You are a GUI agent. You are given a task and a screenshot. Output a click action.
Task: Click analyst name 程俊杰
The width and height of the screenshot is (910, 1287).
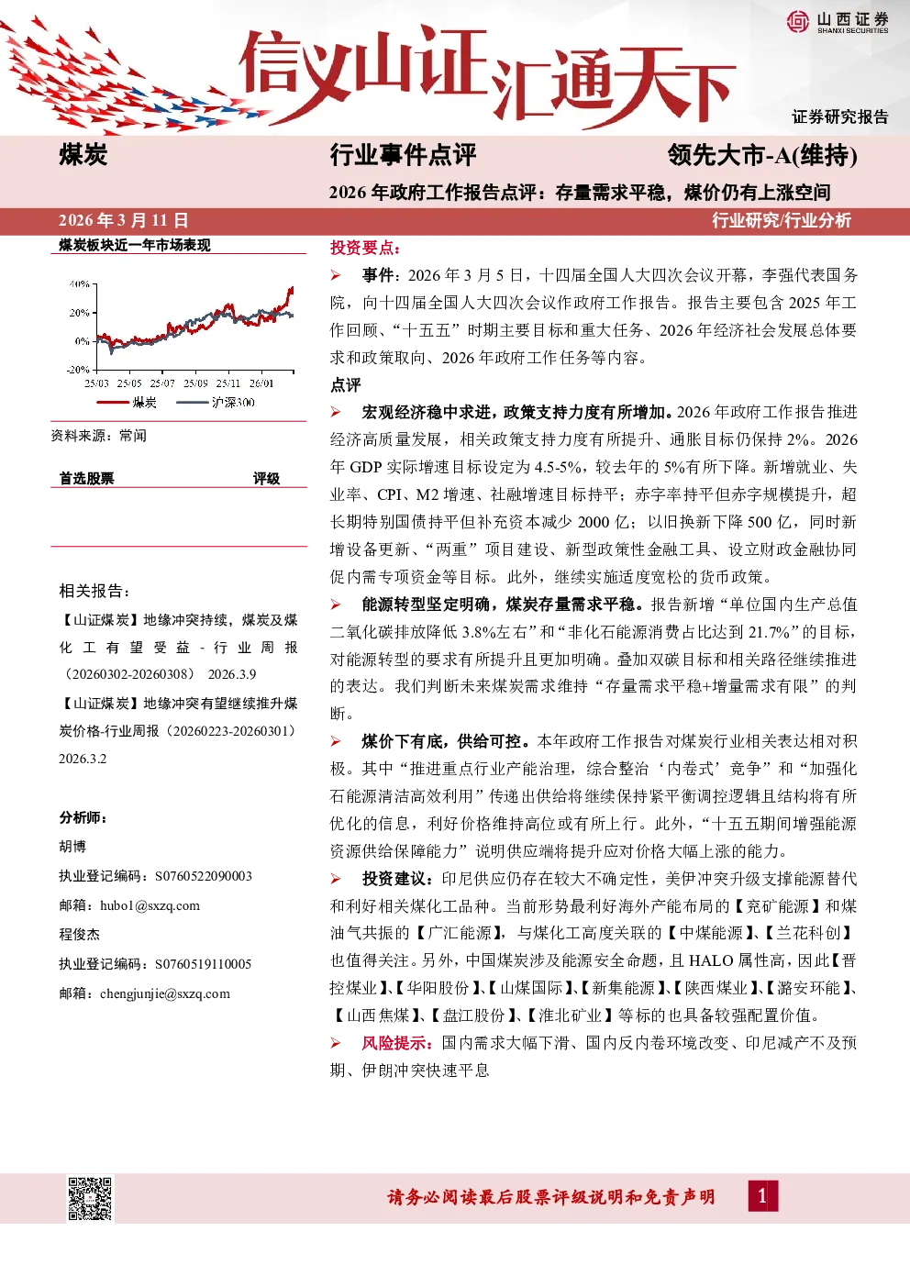pyautogui.click(x=80, y=935)
